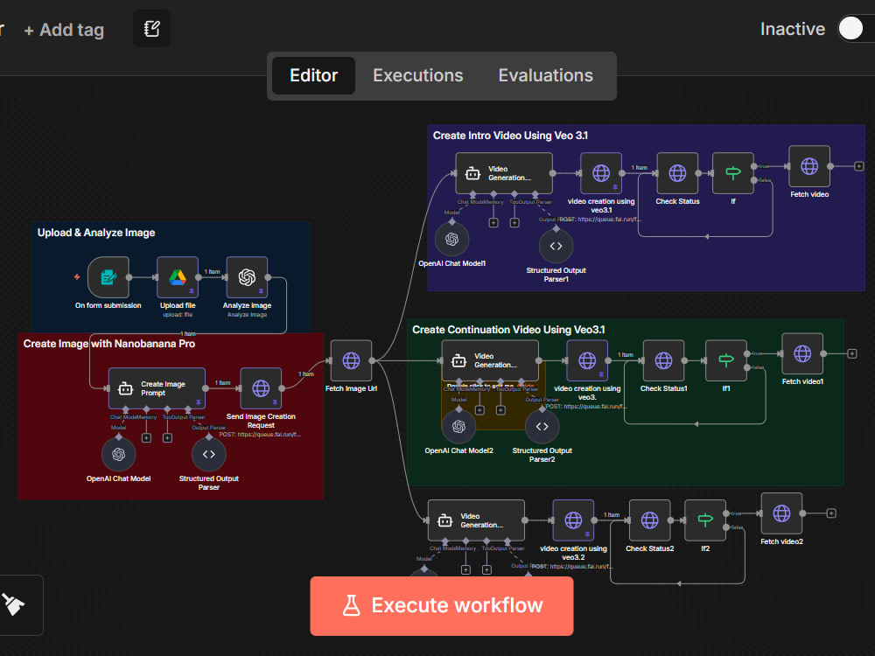Image resolution: width=875 pixels, height=656 pixels.
Task: Add node after Fetch video2 output
Action: [x=831, y=513]
